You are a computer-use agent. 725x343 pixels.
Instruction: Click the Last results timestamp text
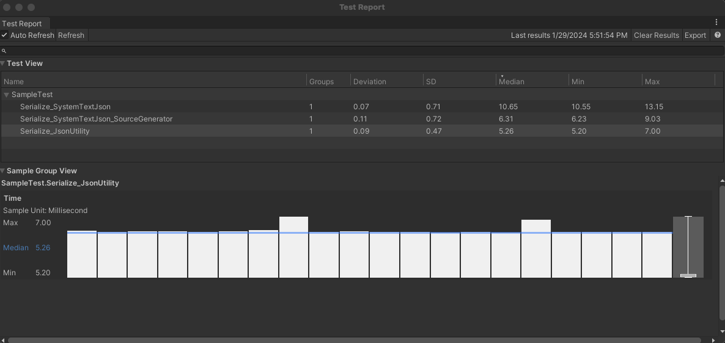click(569, 35)
